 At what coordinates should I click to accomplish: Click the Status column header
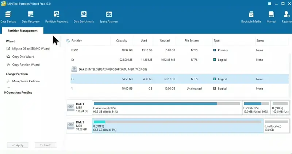click(260, 40)
